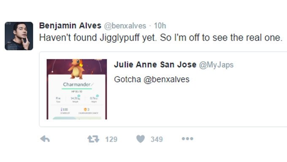Viewport: 287px width, 162px height.
Task: Click the 129 retweet count
Action: tap(111, 139)
